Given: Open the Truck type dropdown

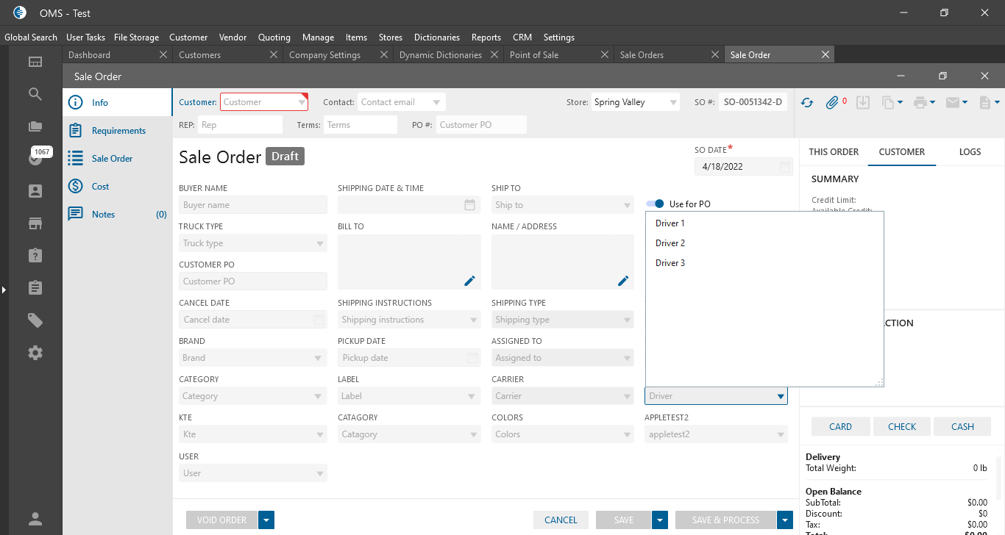Looking at the screenshot, I should [x=253, y=243].
